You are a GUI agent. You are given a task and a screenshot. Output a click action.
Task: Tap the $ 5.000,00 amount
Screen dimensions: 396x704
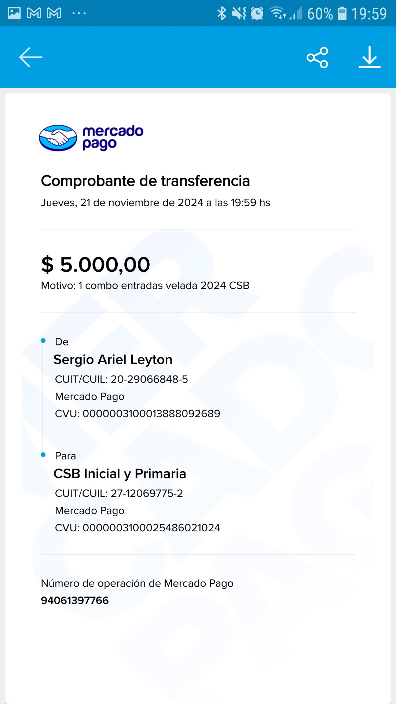point(96,264)
